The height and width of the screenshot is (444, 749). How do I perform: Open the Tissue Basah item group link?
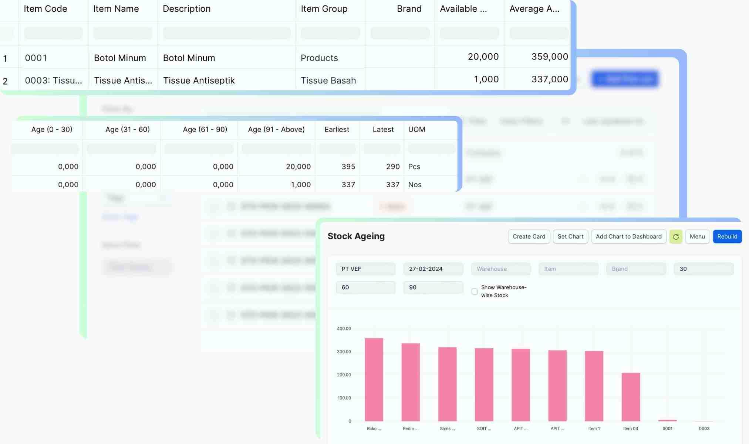(x=328, y=81)
